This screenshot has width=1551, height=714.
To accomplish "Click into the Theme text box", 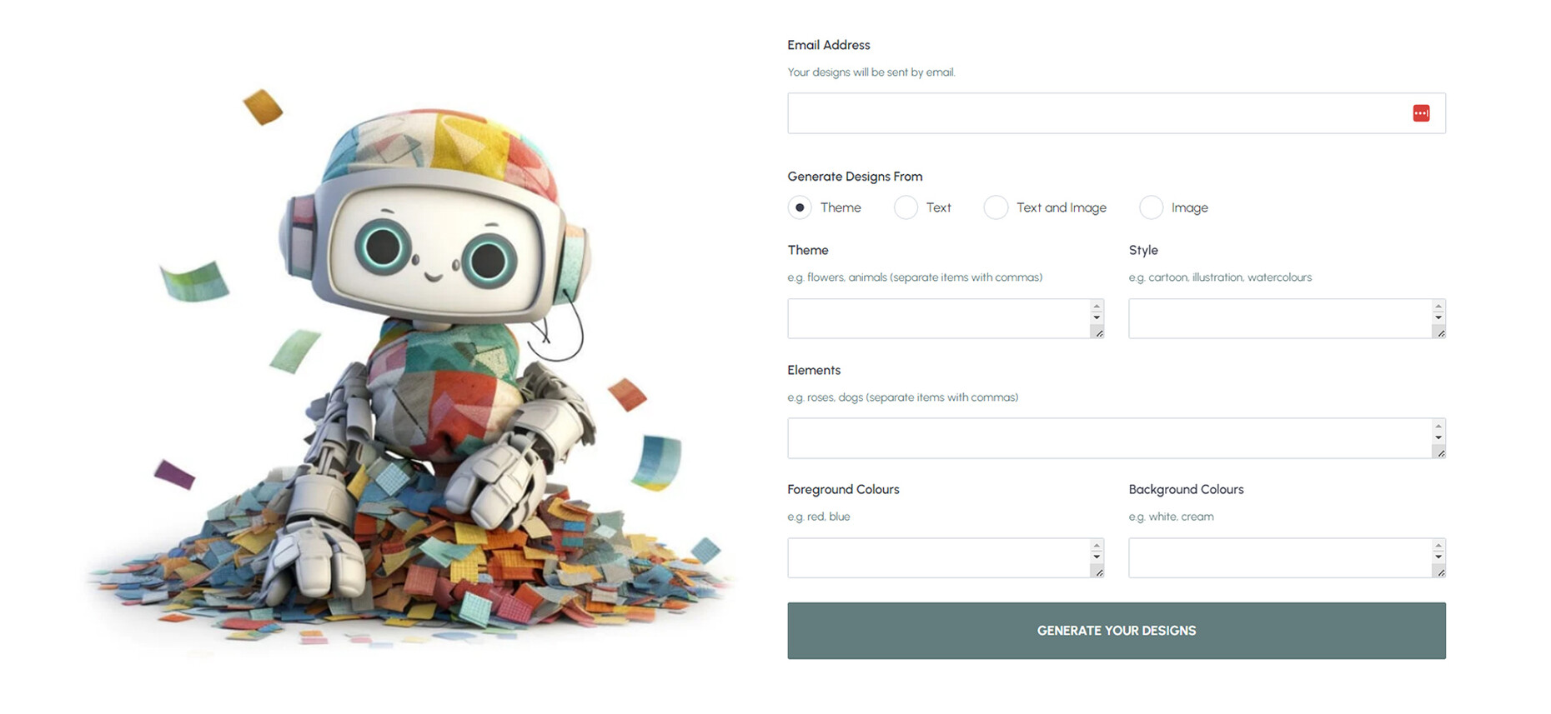I will coord(938,318).
